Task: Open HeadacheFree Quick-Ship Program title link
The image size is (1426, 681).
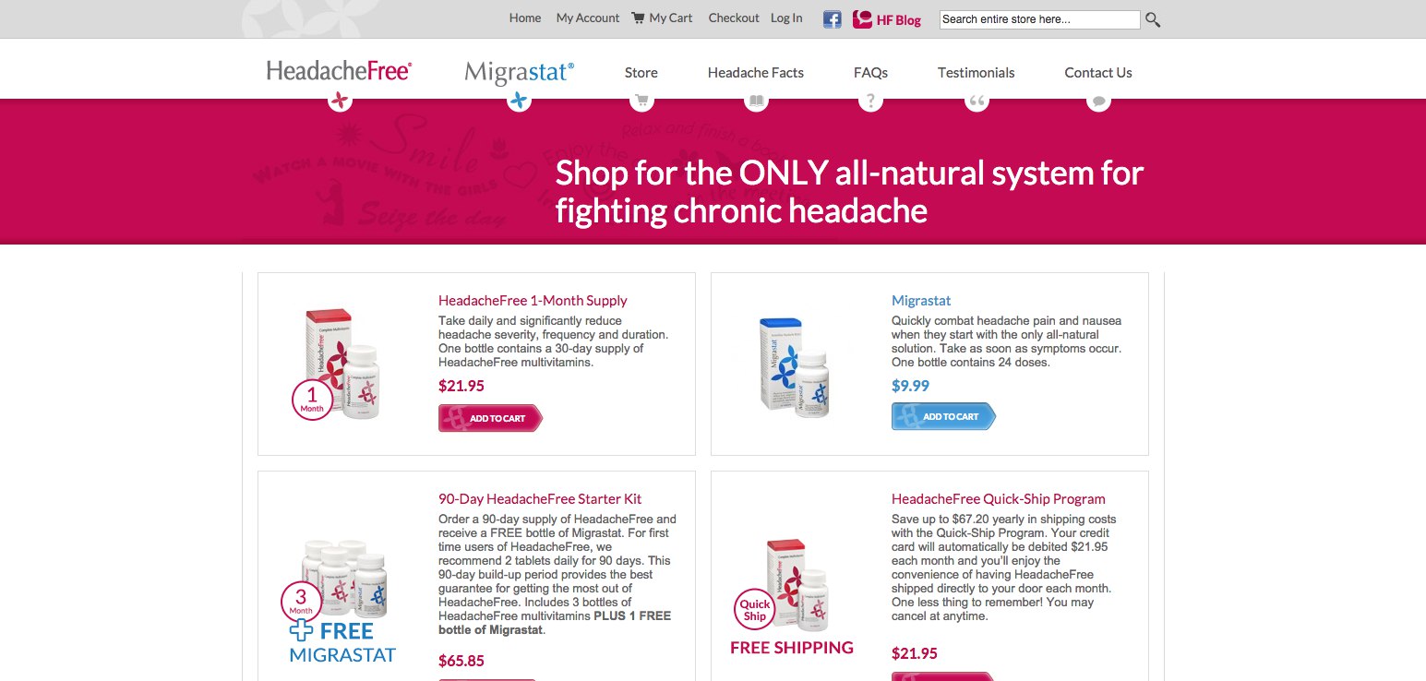Action: click(x=999, y=499)
